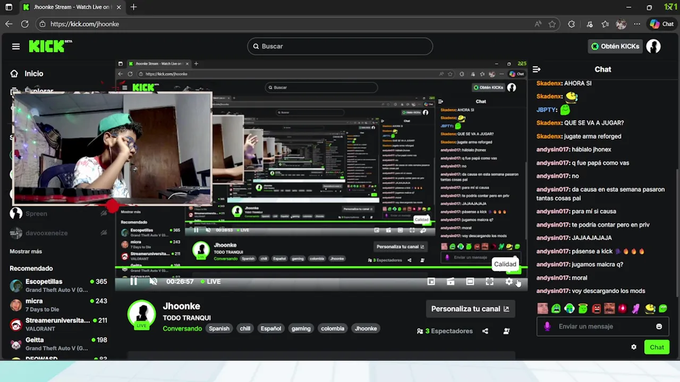Click Jhoonke channel avatar with LIVE badge
The image size is (680, 382).
coord(141,315)
